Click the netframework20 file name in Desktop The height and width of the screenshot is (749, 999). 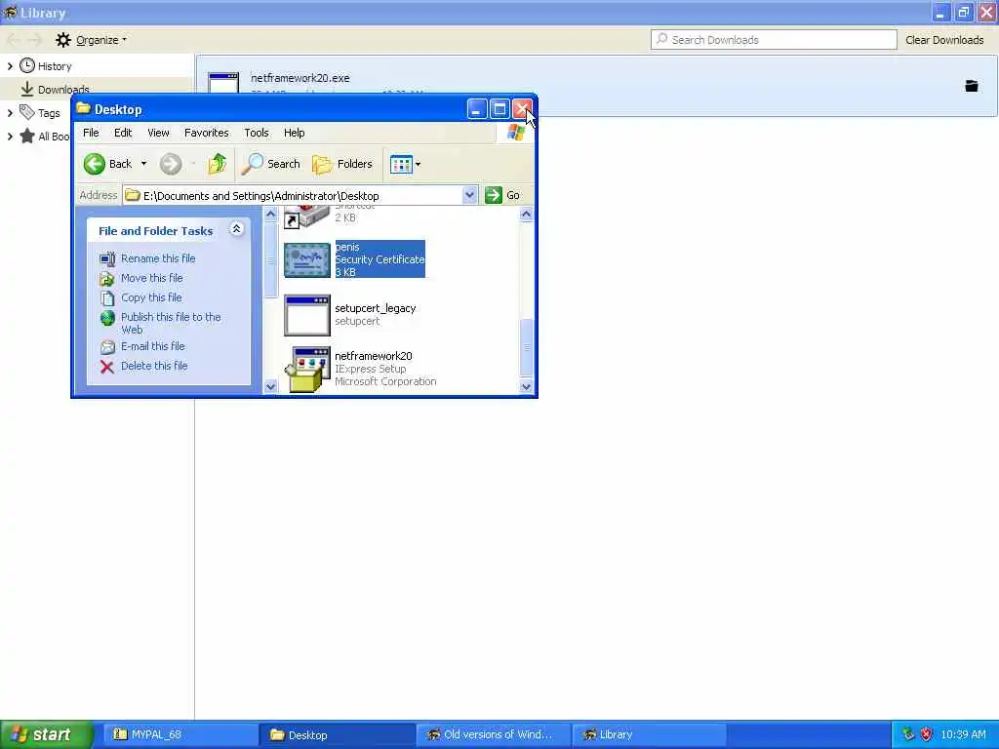point(374,356)
